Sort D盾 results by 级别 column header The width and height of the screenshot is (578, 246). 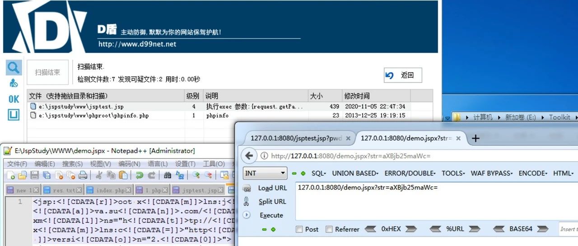tap(194, 96)
